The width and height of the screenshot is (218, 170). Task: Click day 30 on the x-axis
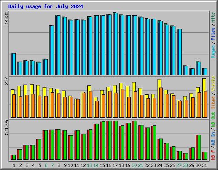point(198,165)
